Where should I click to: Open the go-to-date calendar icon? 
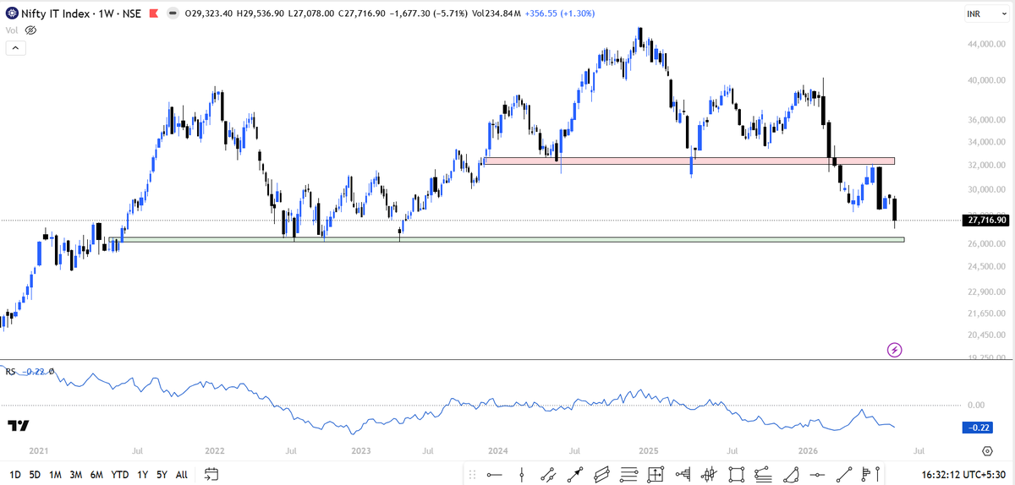211,474
